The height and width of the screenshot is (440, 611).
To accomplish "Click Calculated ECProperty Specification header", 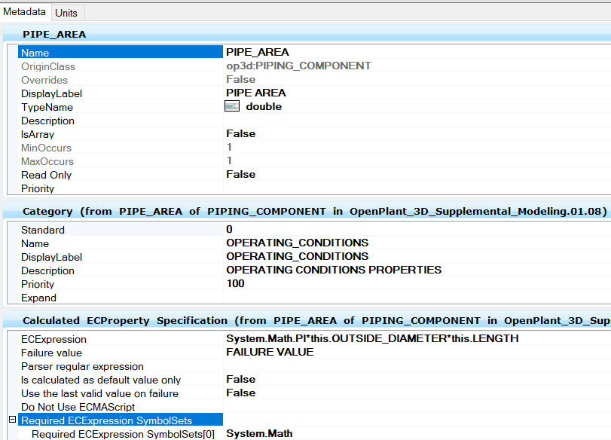I will point(307,320).
